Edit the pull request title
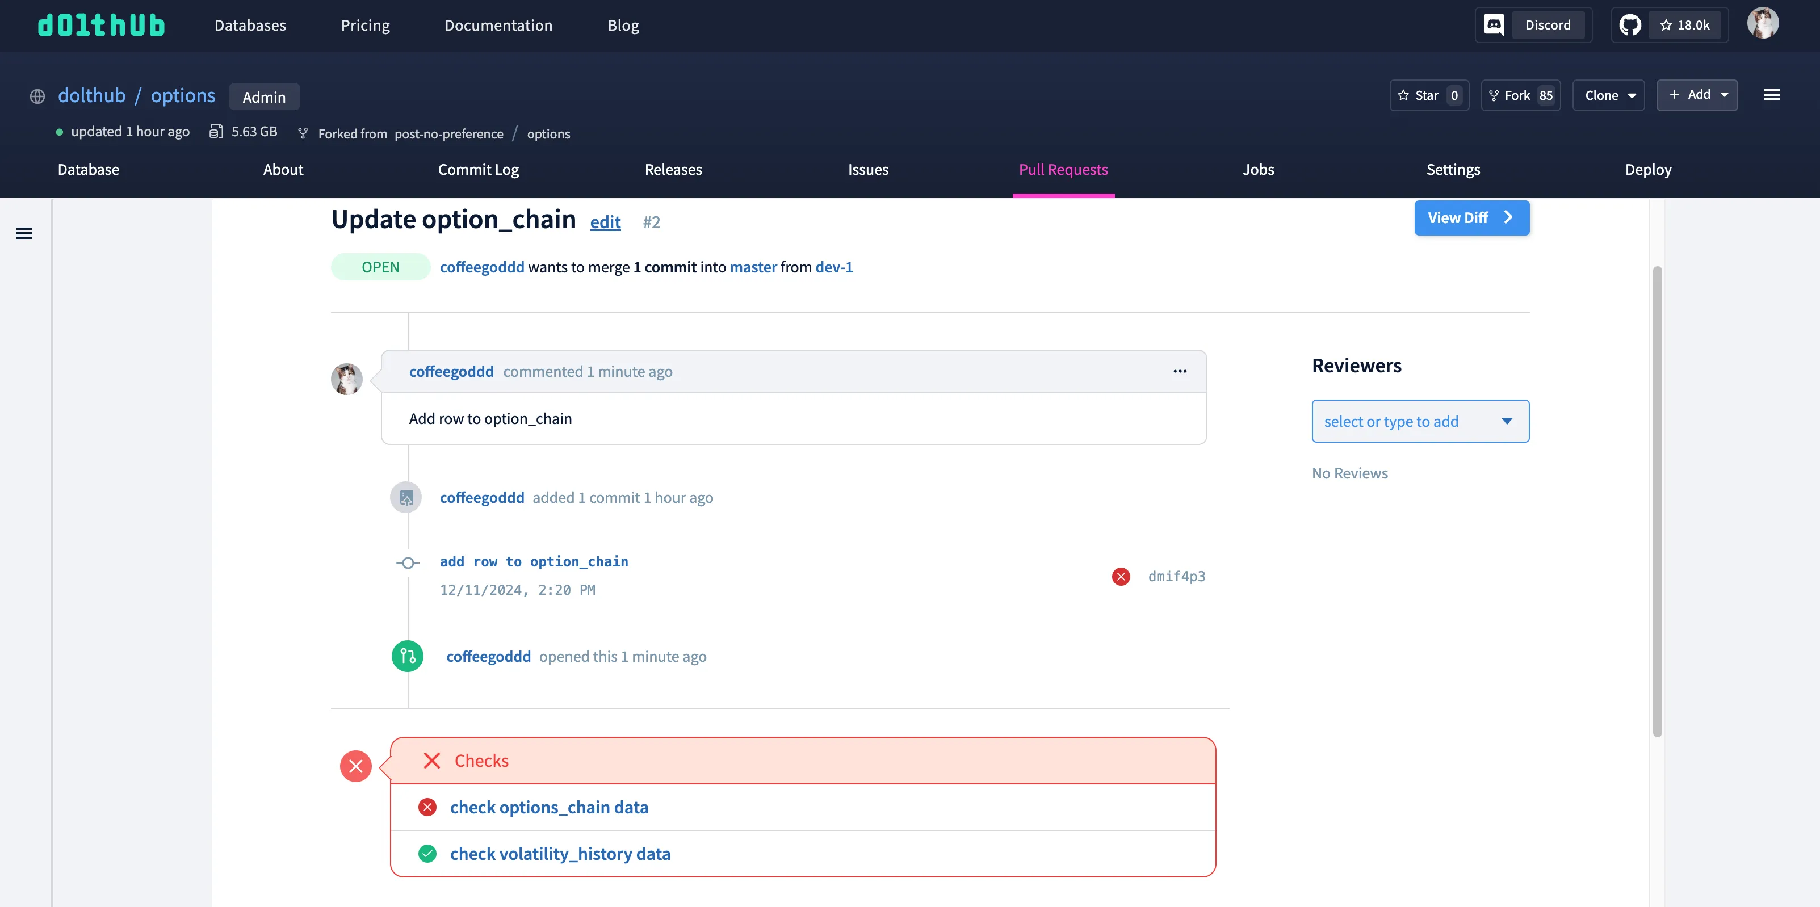1820x907 pixels. 605,222
